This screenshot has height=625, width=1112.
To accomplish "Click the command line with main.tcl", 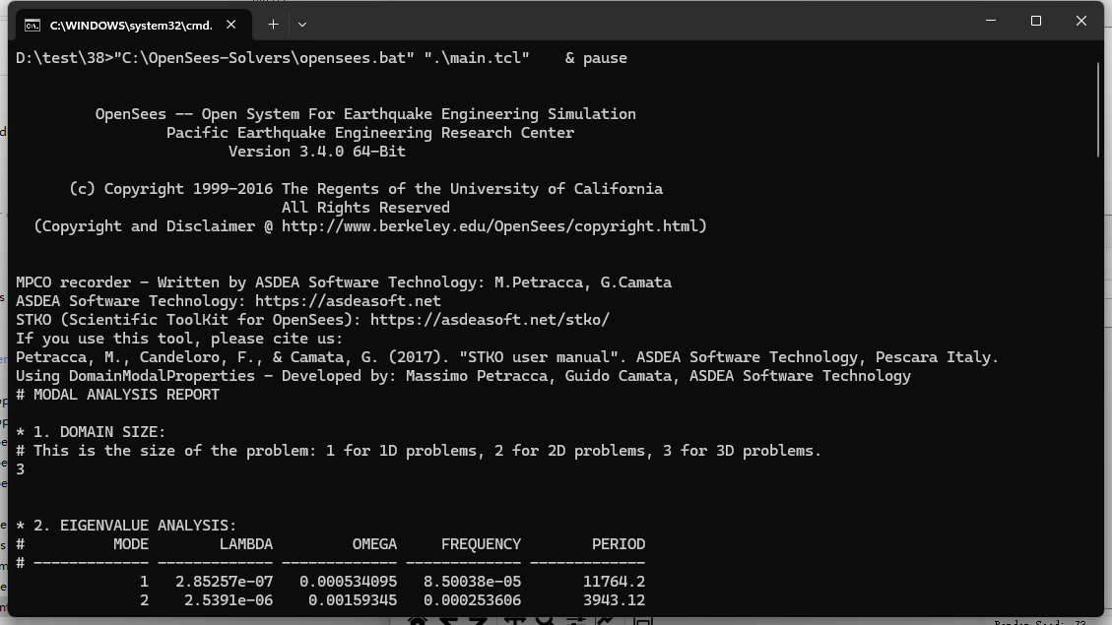I will [321, 58].
